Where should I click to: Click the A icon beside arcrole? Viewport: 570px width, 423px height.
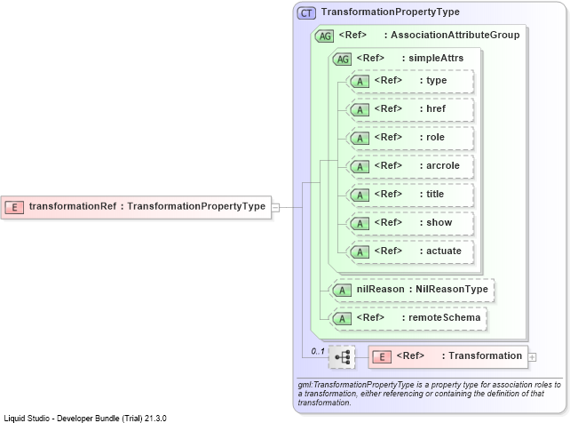point(360,166)
